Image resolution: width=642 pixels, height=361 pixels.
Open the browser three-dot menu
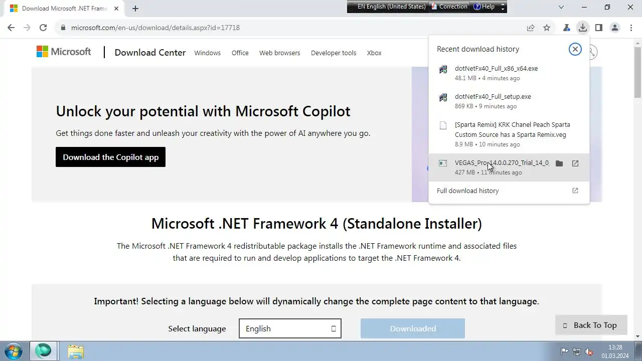[630, 28]
